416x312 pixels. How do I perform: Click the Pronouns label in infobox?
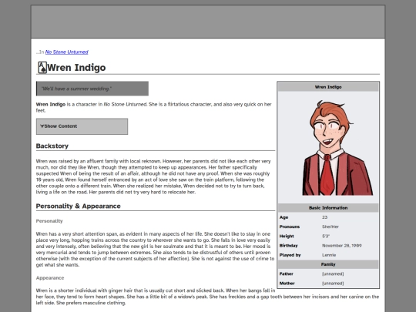coord(290,226)
